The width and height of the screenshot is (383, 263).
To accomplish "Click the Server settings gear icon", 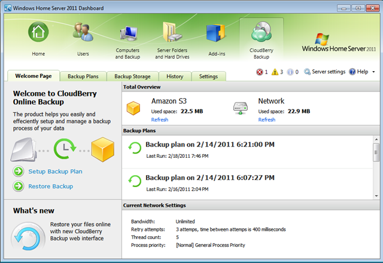I will tap(307, 72).
